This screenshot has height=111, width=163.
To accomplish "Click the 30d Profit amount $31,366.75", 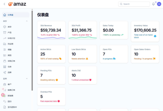I will tap(81, 30).
